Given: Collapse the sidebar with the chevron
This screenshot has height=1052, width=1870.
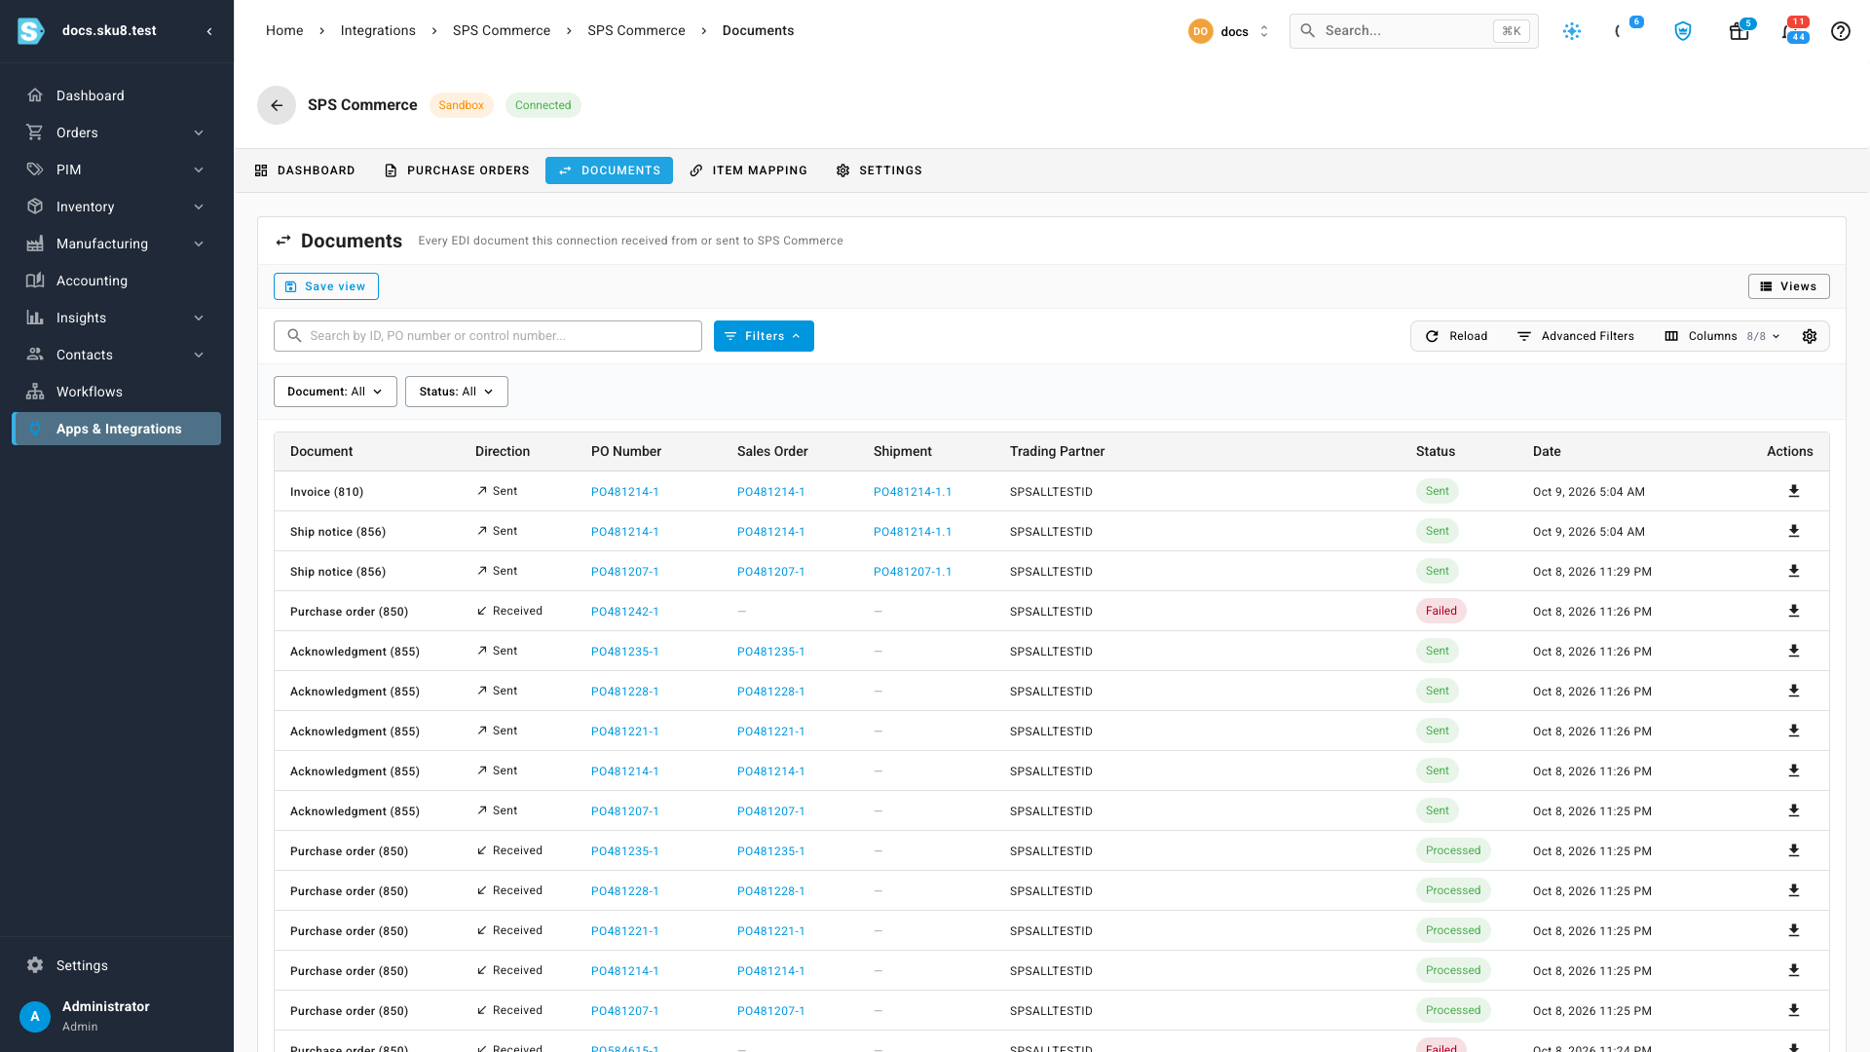Looking at the screenshot, I should [209, 31].
